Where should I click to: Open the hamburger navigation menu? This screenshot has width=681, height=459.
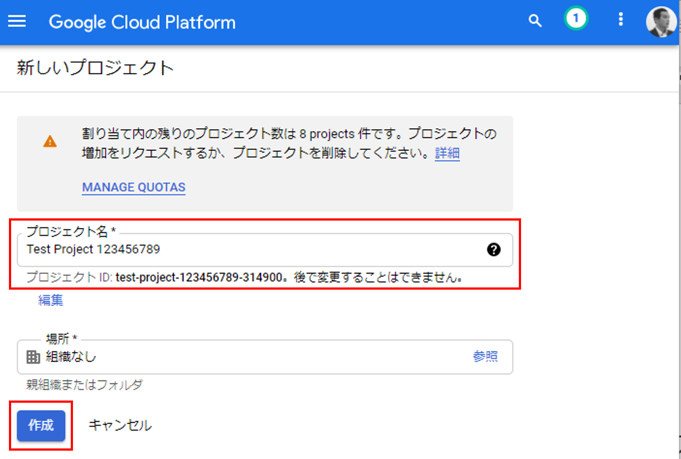point(17,22)
